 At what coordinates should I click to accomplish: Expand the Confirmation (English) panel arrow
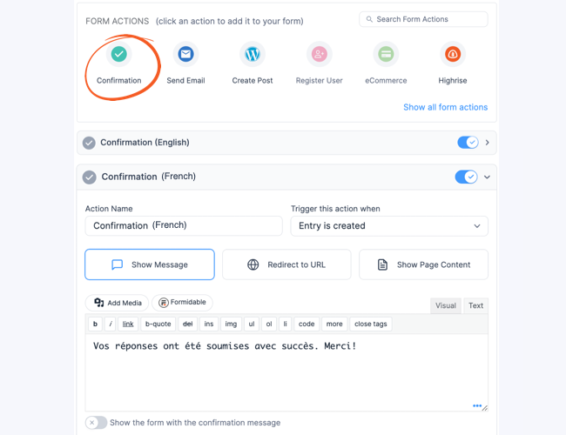click(488, 143)
